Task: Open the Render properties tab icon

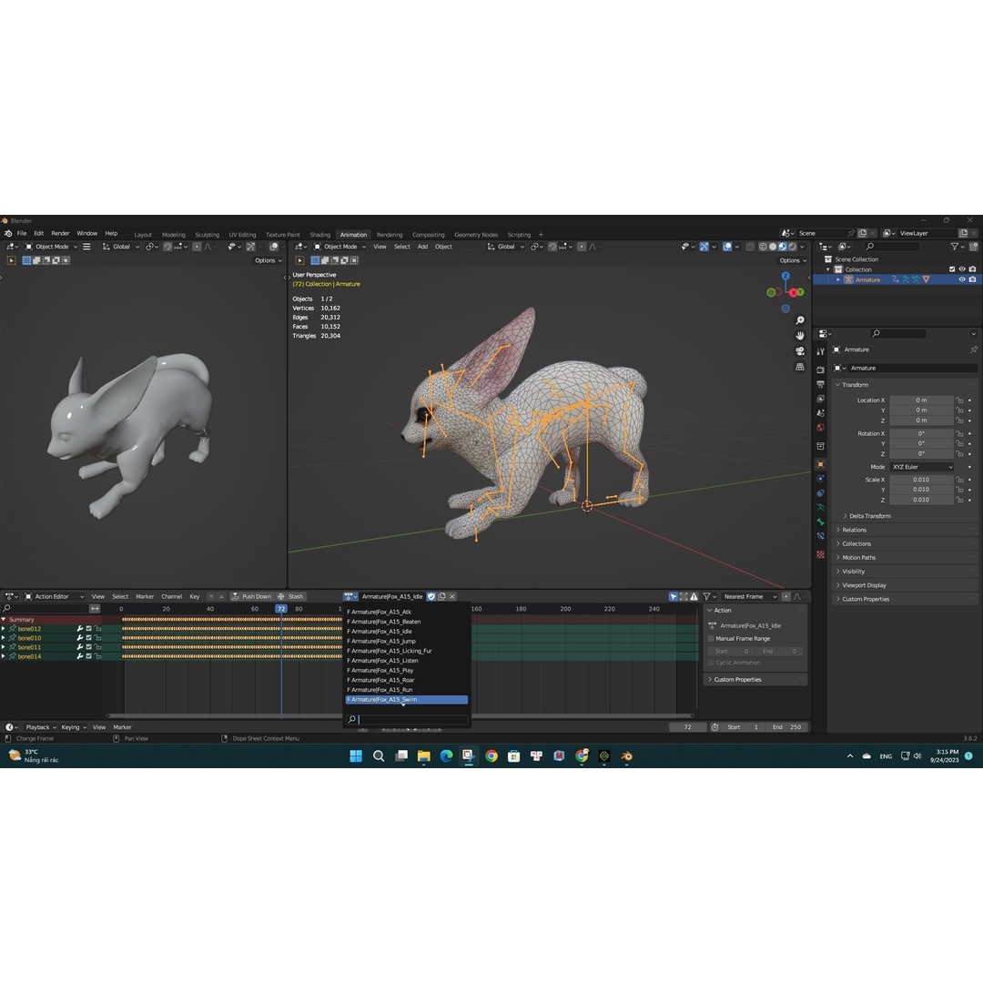Action: [820, 370]
